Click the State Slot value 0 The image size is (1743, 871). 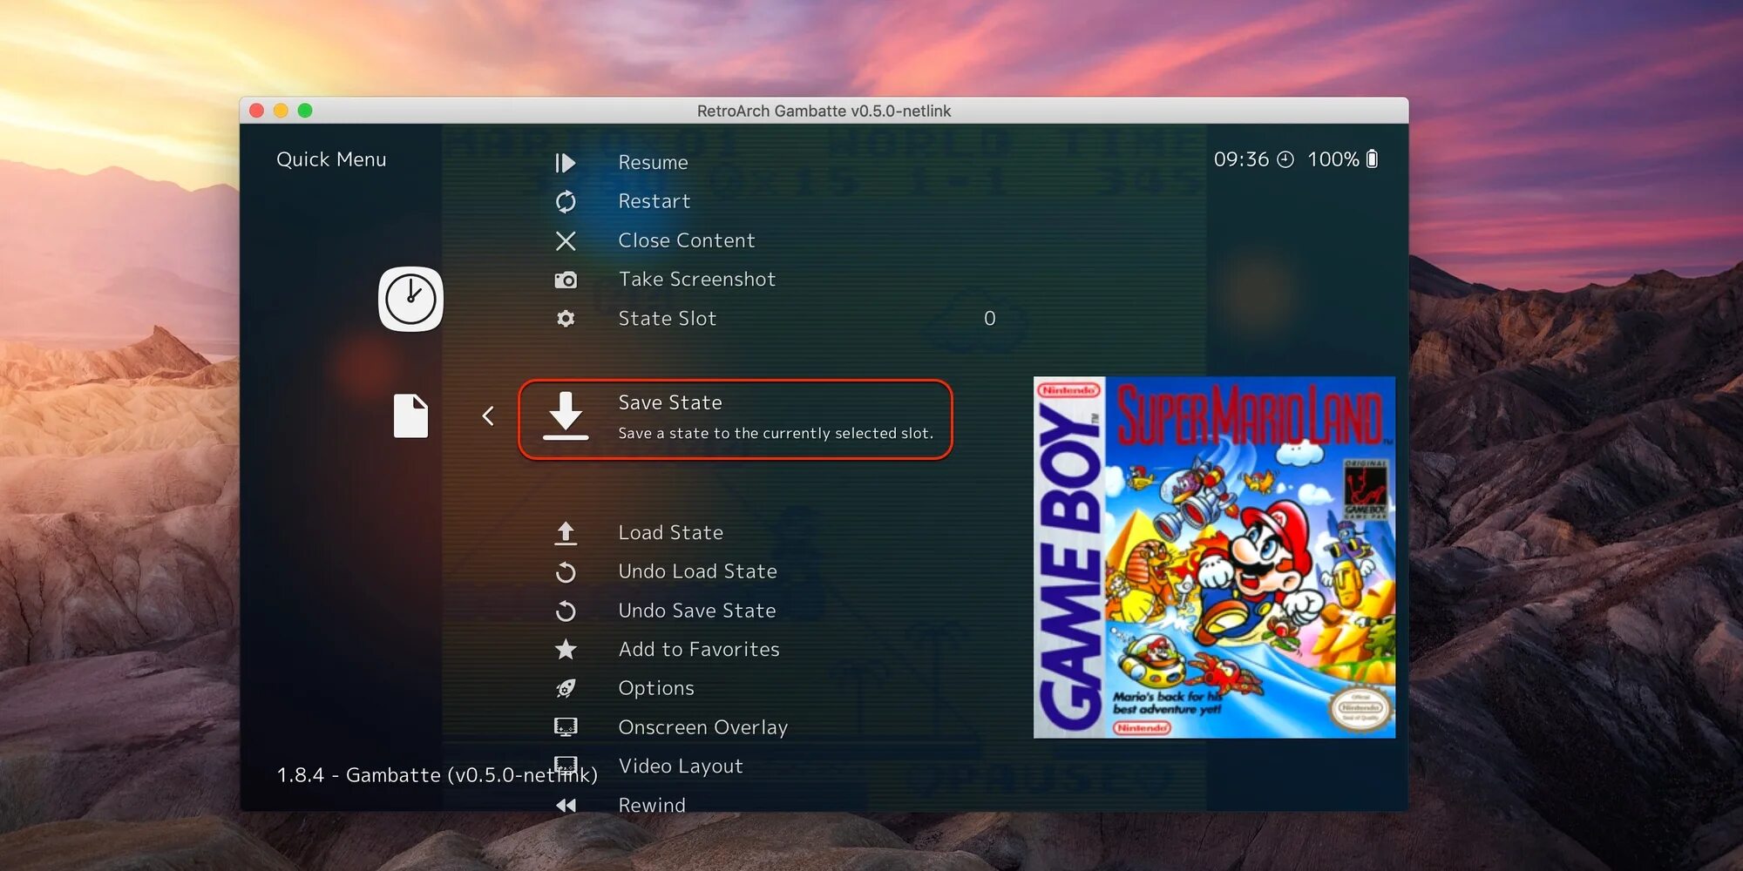click(x=990, y=319)
